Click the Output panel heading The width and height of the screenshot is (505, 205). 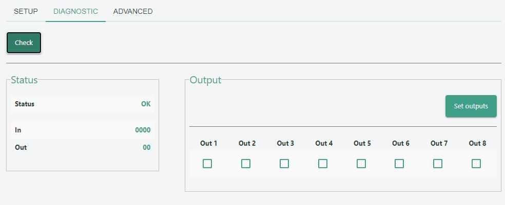click(205, 80)
